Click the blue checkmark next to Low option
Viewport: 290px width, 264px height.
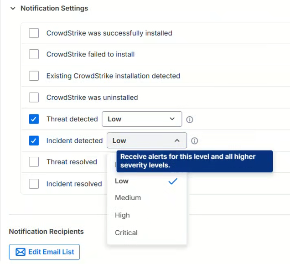point(173,181)
